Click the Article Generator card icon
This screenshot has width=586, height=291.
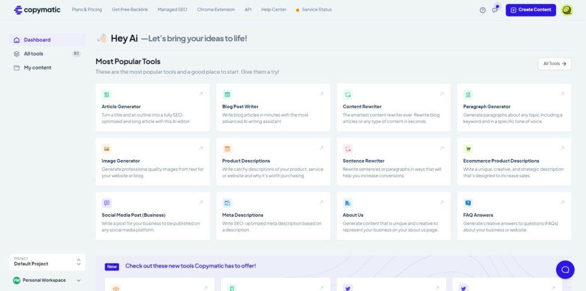tap(106, 94)
